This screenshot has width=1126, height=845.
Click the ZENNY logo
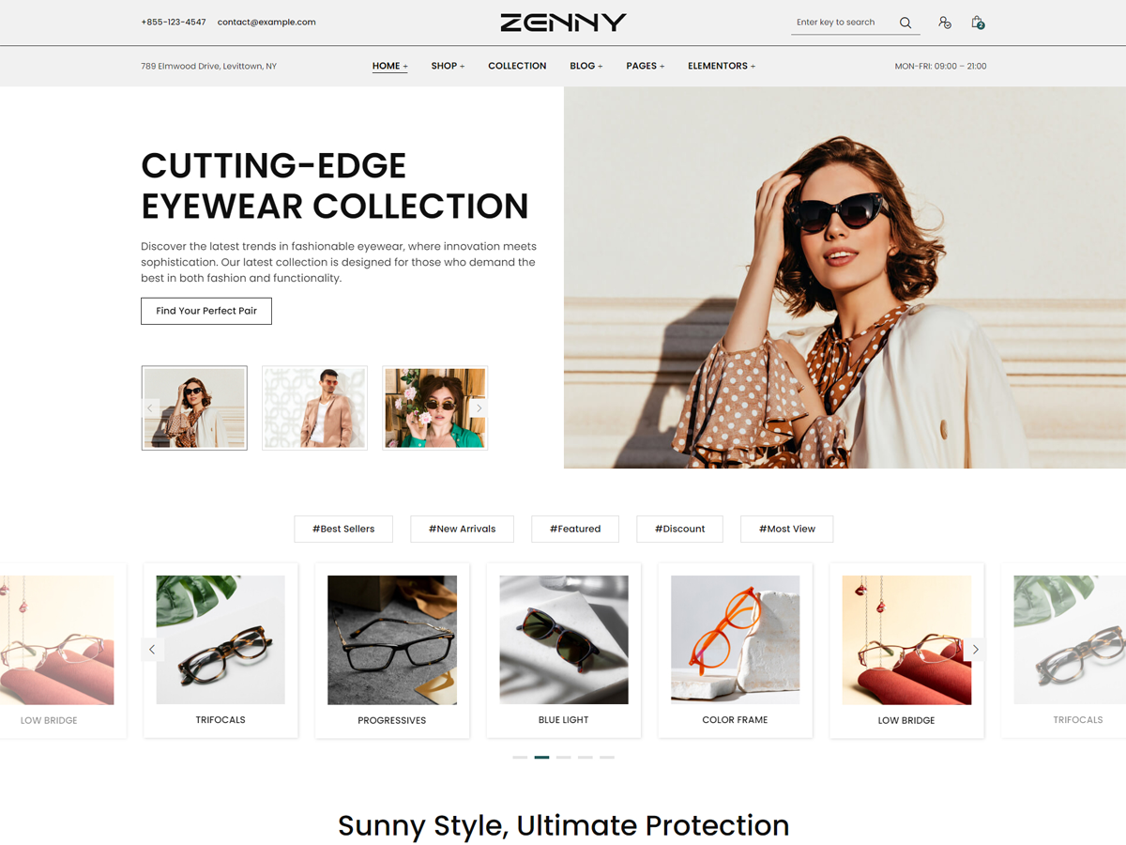pyautogui.click(x=563, y=23)
